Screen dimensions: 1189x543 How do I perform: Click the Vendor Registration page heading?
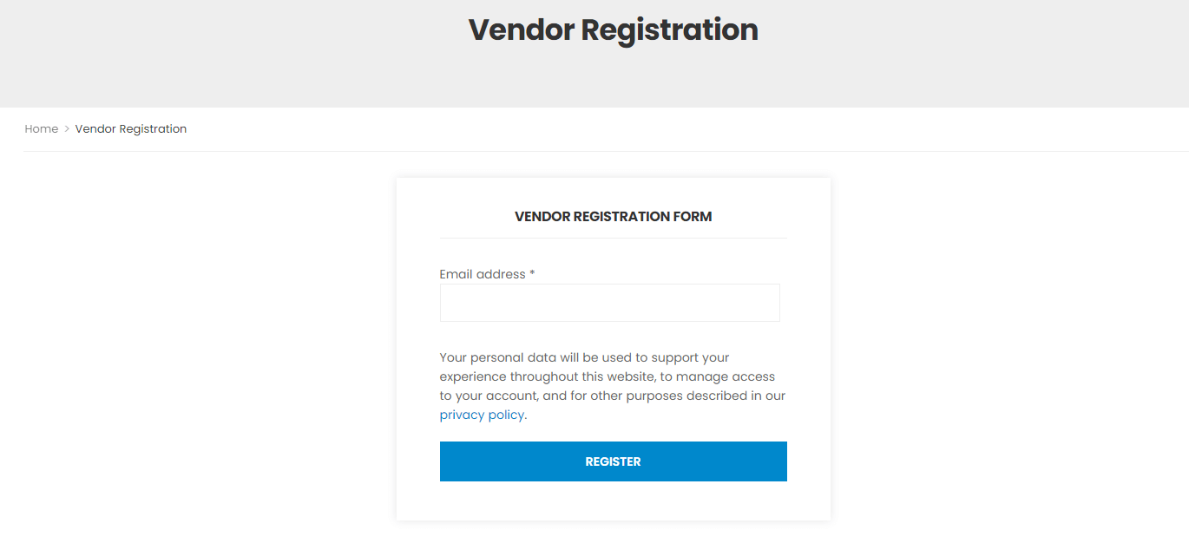pyautogui.click(x=613, y=29)
